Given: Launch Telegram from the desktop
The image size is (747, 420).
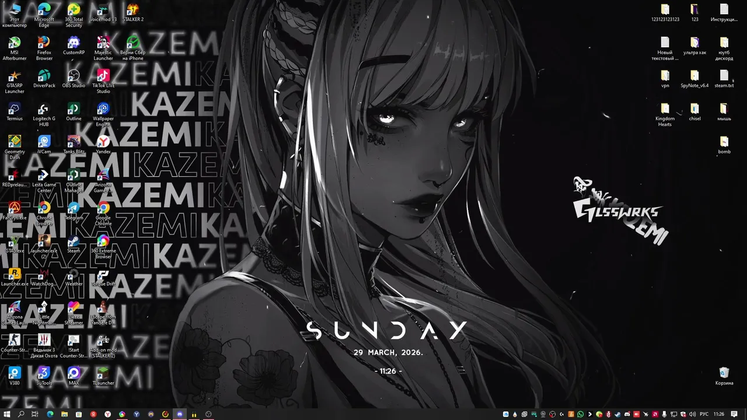Looking at the screenshot, I should coord(74,209).
